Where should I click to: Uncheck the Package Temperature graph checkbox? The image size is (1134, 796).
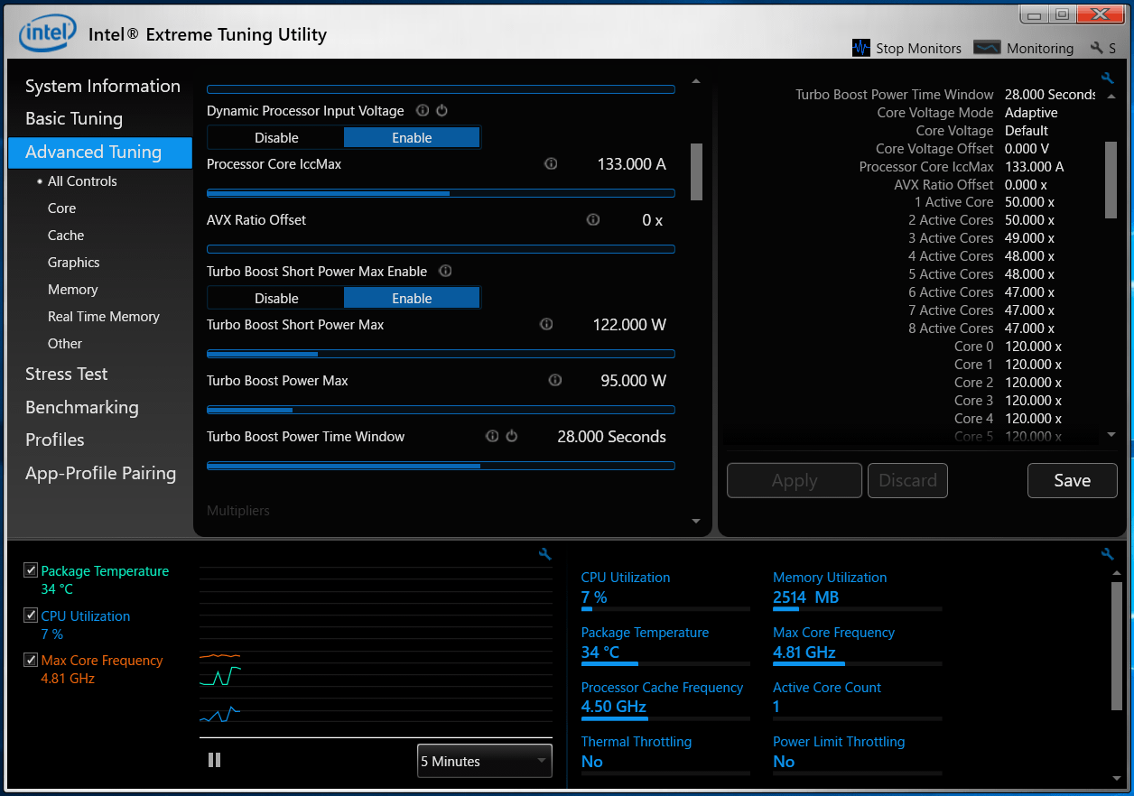[31, 570]
